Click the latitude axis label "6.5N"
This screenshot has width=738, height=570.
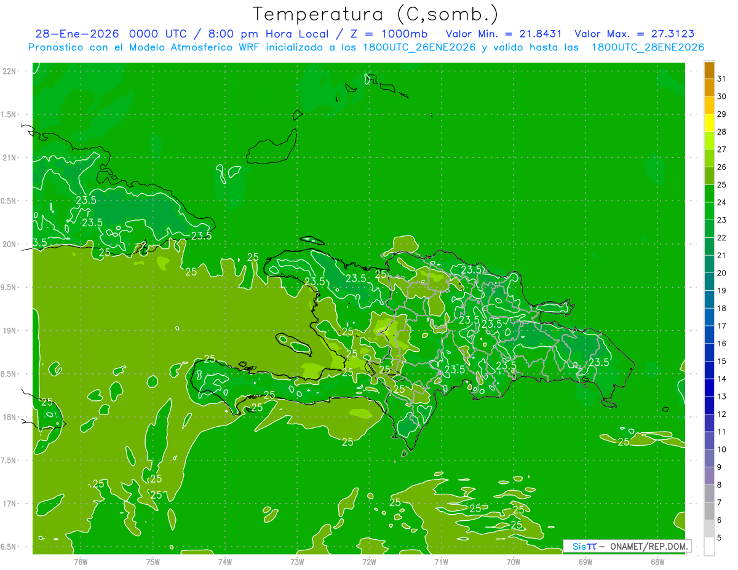9,547
